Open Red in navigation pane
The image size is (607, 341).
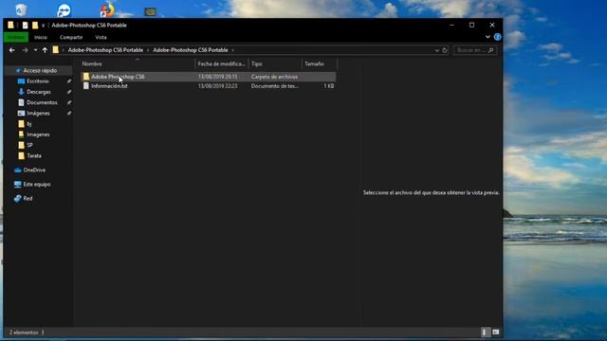[x=28, y=198]
